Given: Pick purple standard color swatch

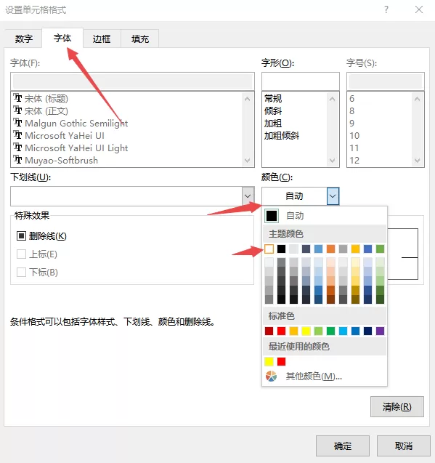Looking at the screenshot, I should (380, 331).
